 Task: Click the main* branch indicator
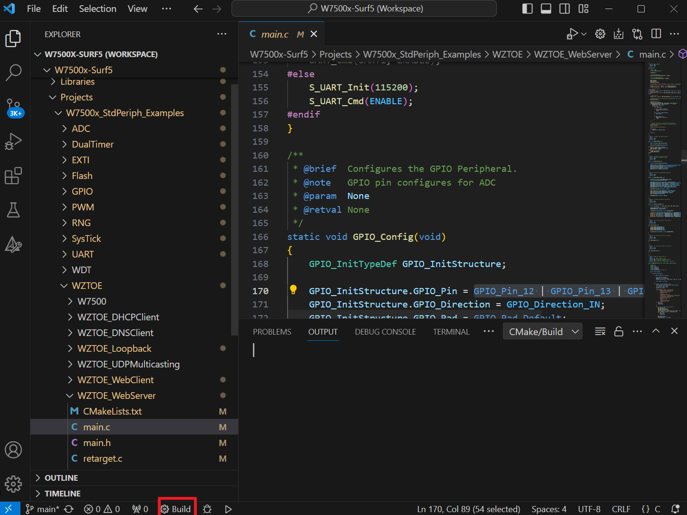click(42, 509)
